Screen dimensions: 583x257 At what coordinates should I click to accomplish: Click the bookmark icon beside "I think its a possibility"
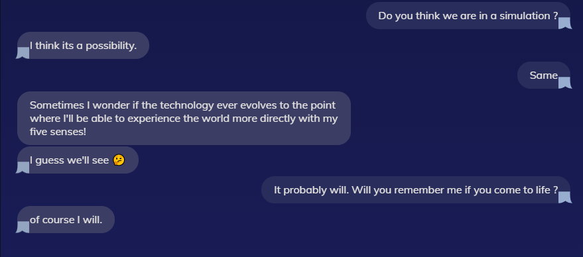pos(23,53)
